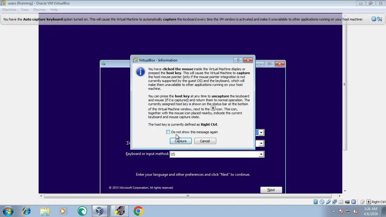Show hidden system tray icons
Screen dimensions: 386x217
[334, 211]
